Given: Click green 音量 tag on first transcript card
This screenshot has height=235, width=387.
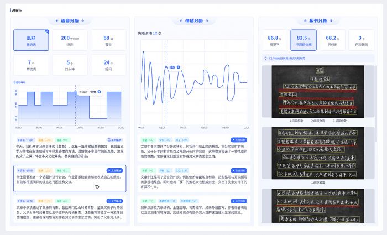Looking at the screenshot, I should click(62, 140).
